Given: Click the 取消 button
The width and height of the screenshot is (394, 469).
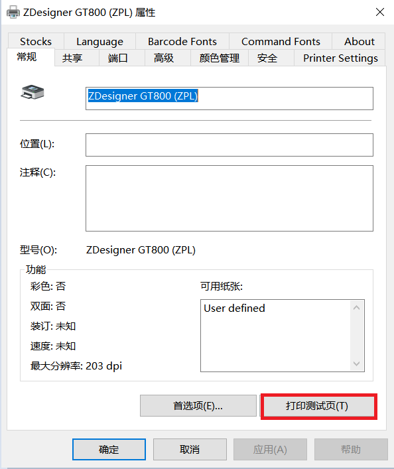Looking at the screenshot, I should pos(190,449).
